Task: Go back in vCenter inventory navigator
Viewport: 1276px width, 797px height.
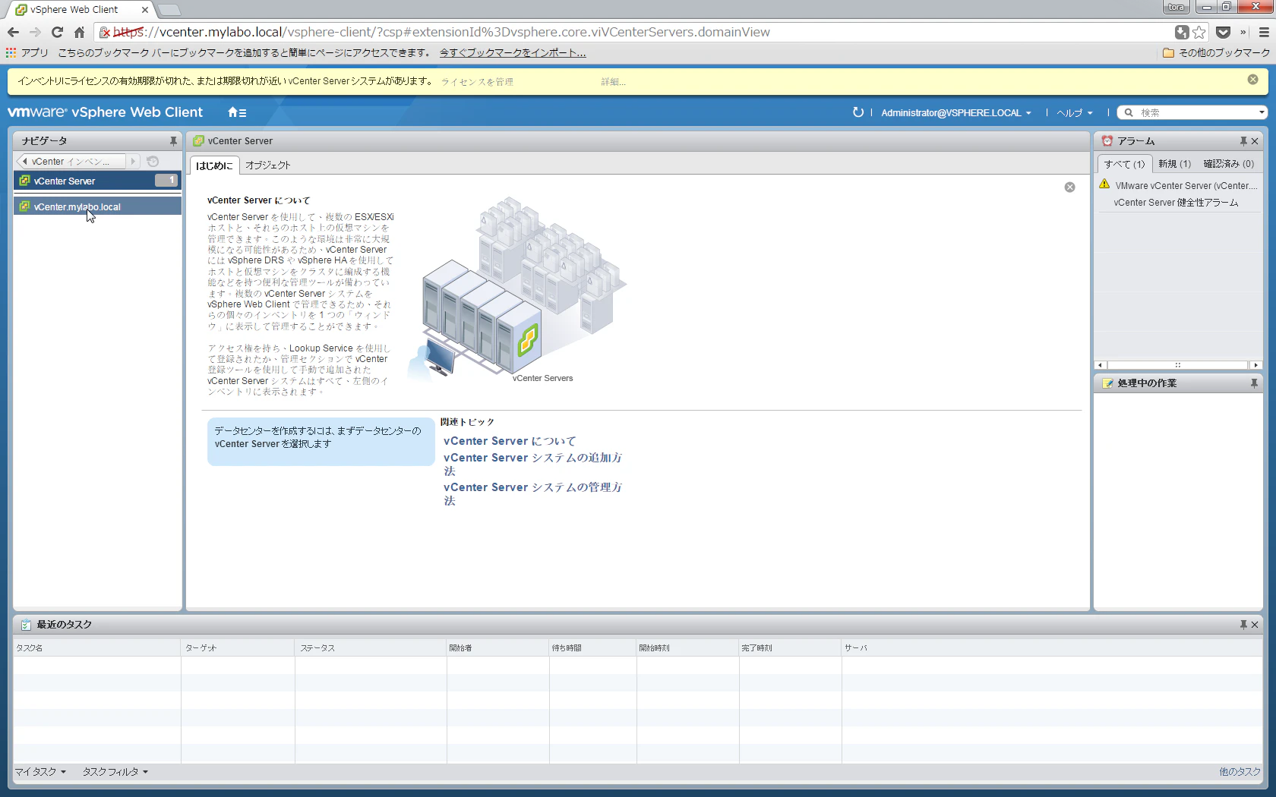Action: point(24,161)
